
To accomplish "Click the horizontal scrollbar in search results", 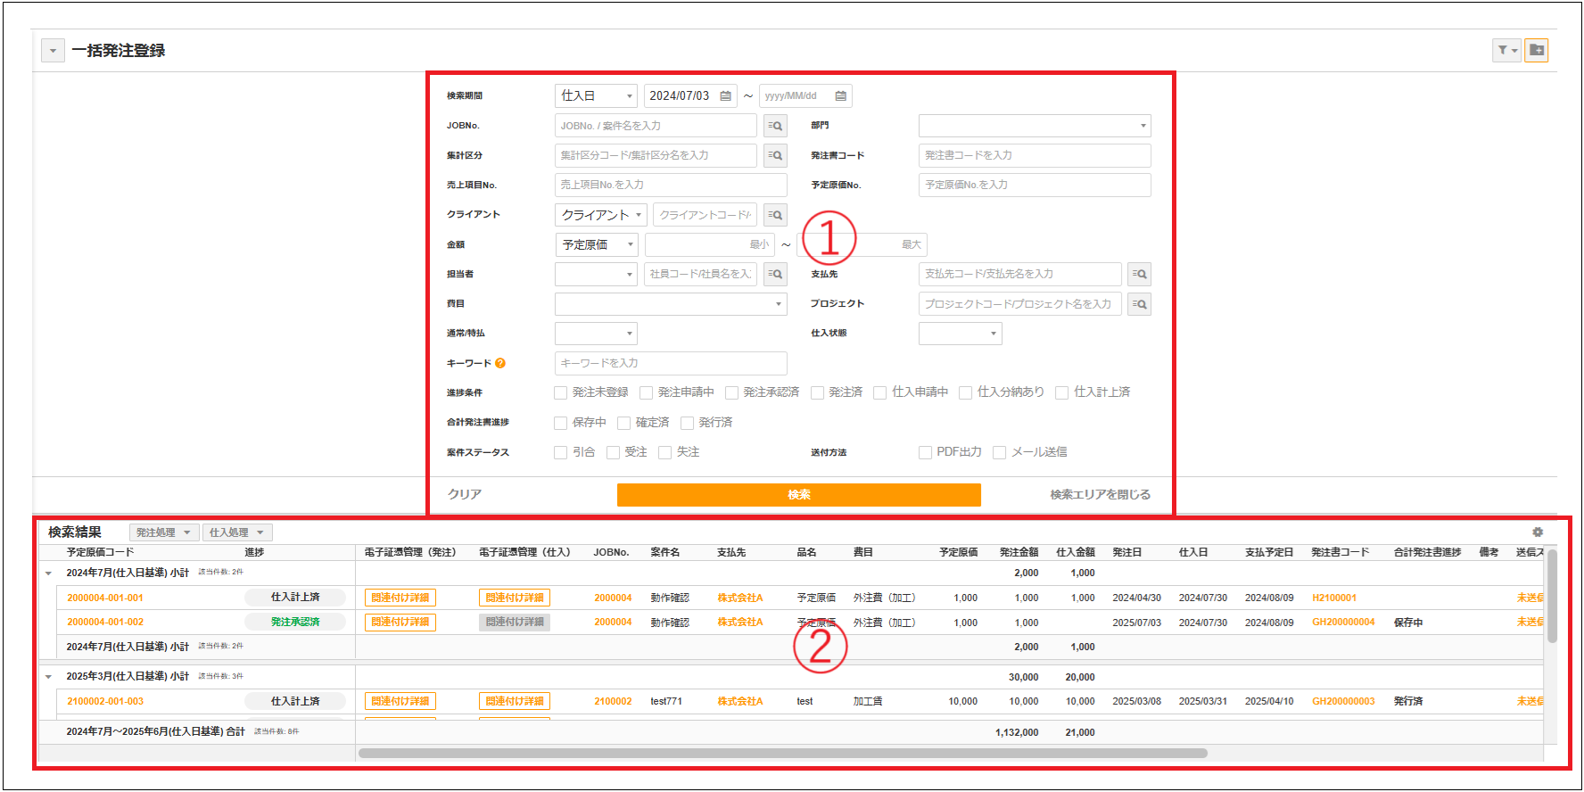I will pyautogui.click(x=782, y=753).
